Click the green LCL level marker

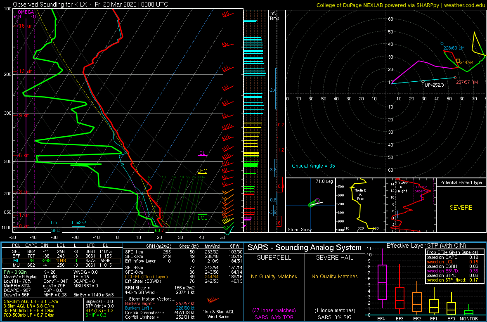coord(202,218)
